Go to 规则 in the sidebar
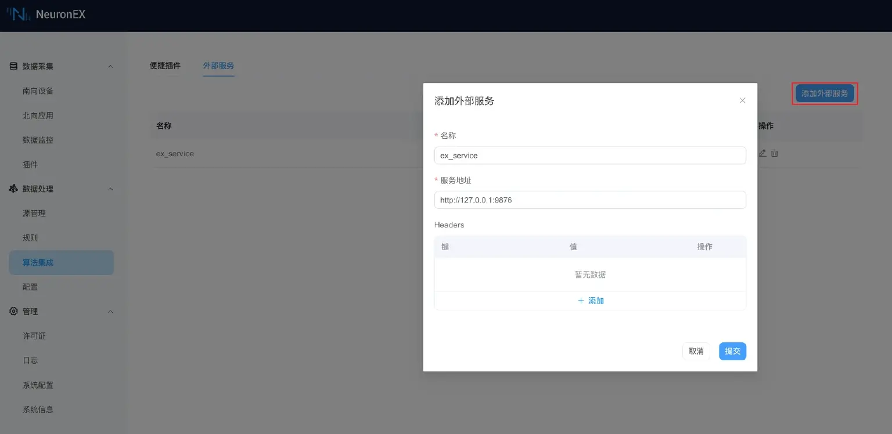Screen dimensions: 892x434 [x=30, y=238]
